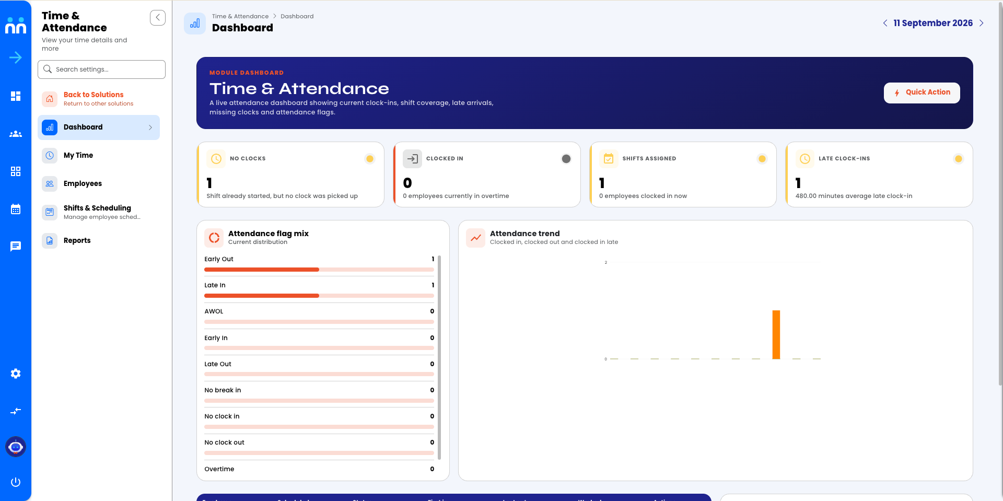Click the Dashboard header bar-chart icon
Viewport: 1003px width, 501px height.
[195, 24]
